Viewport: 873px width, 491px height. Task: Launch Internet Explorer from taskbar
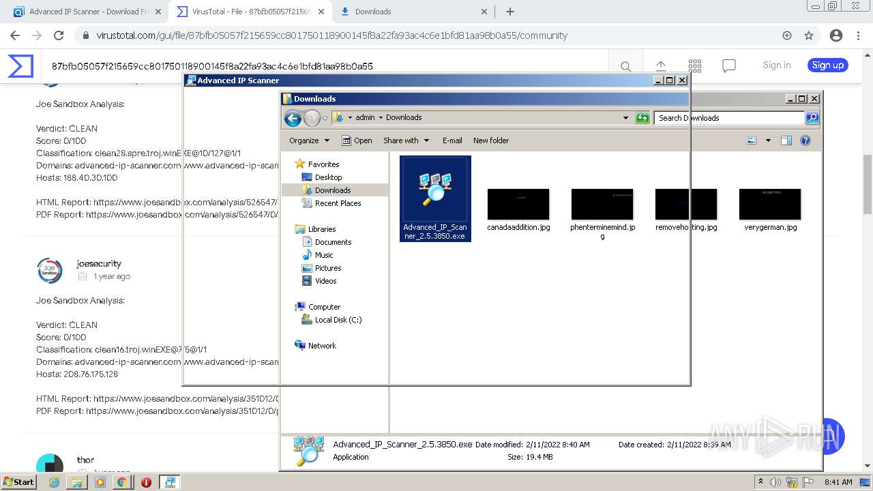(55, 482)
